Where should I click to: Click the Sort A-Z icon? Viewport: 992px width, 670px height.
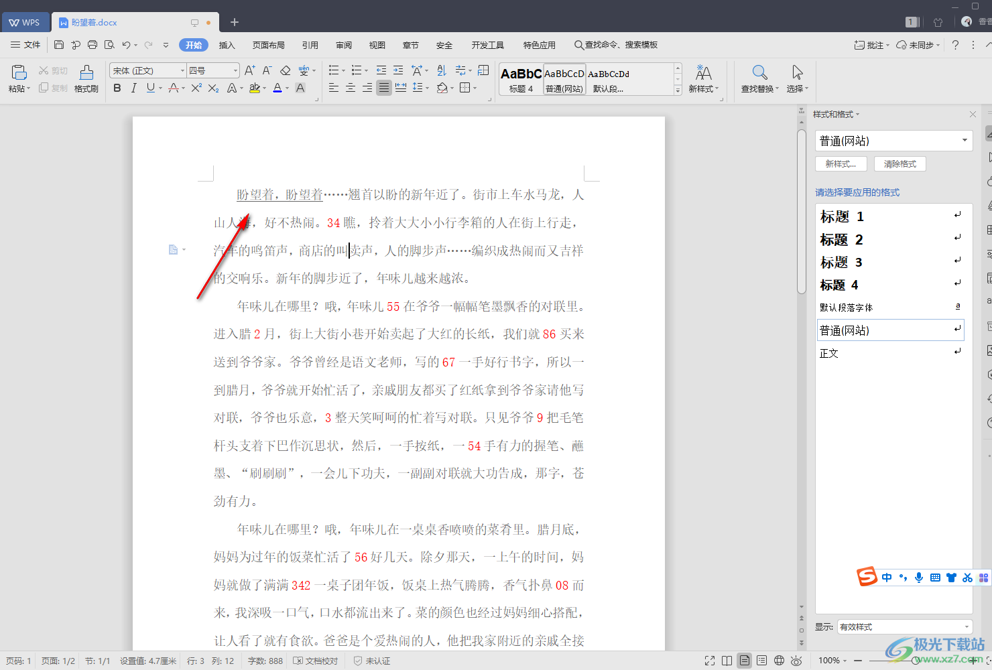point(441,70)
